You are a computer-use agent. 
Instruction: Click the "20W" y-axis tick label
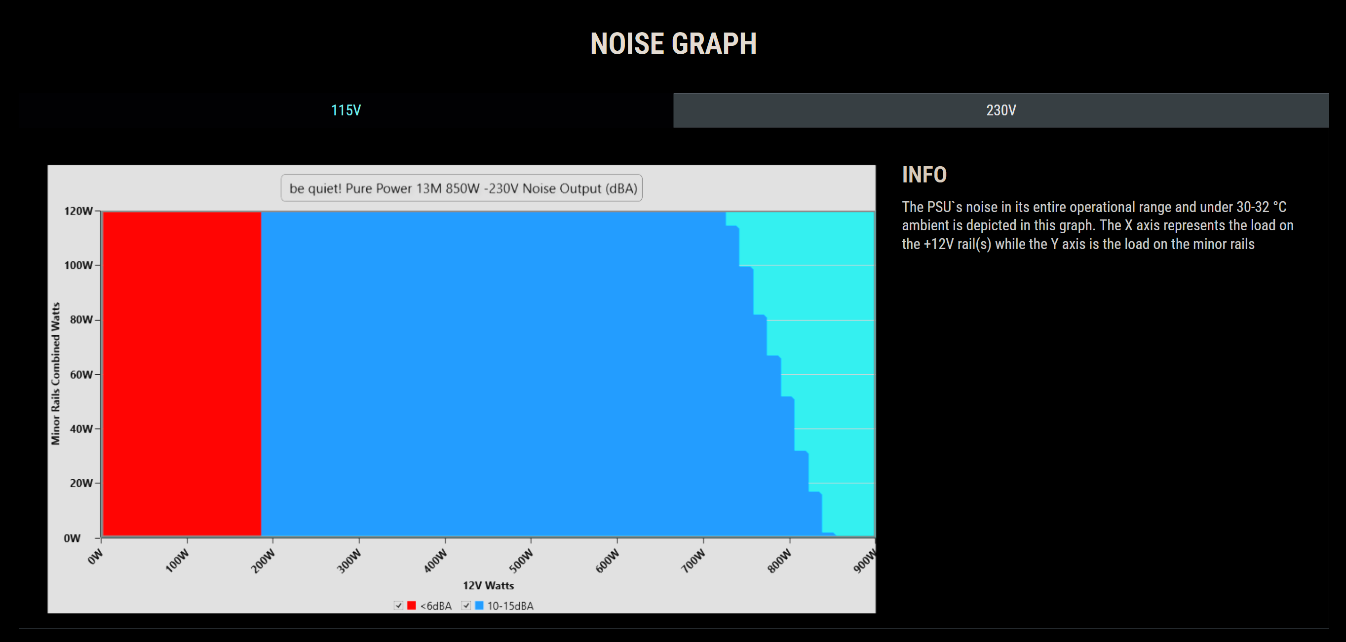[x=81, y=483]
